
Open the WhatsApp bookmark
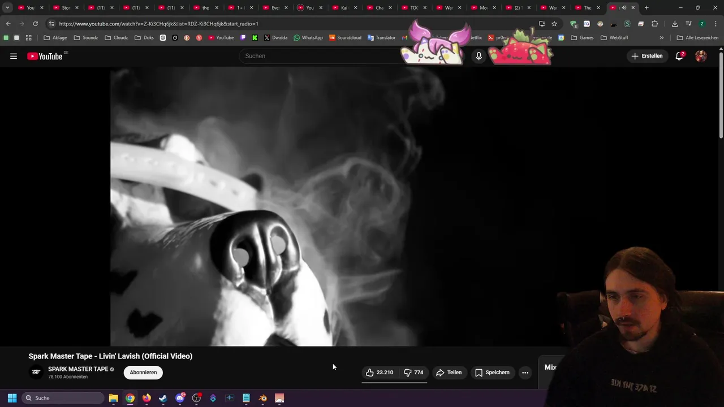point(308,38)
